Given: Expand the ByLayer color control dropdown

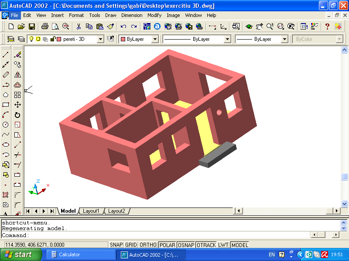Looking at the screenshot, I should point(154,39).
